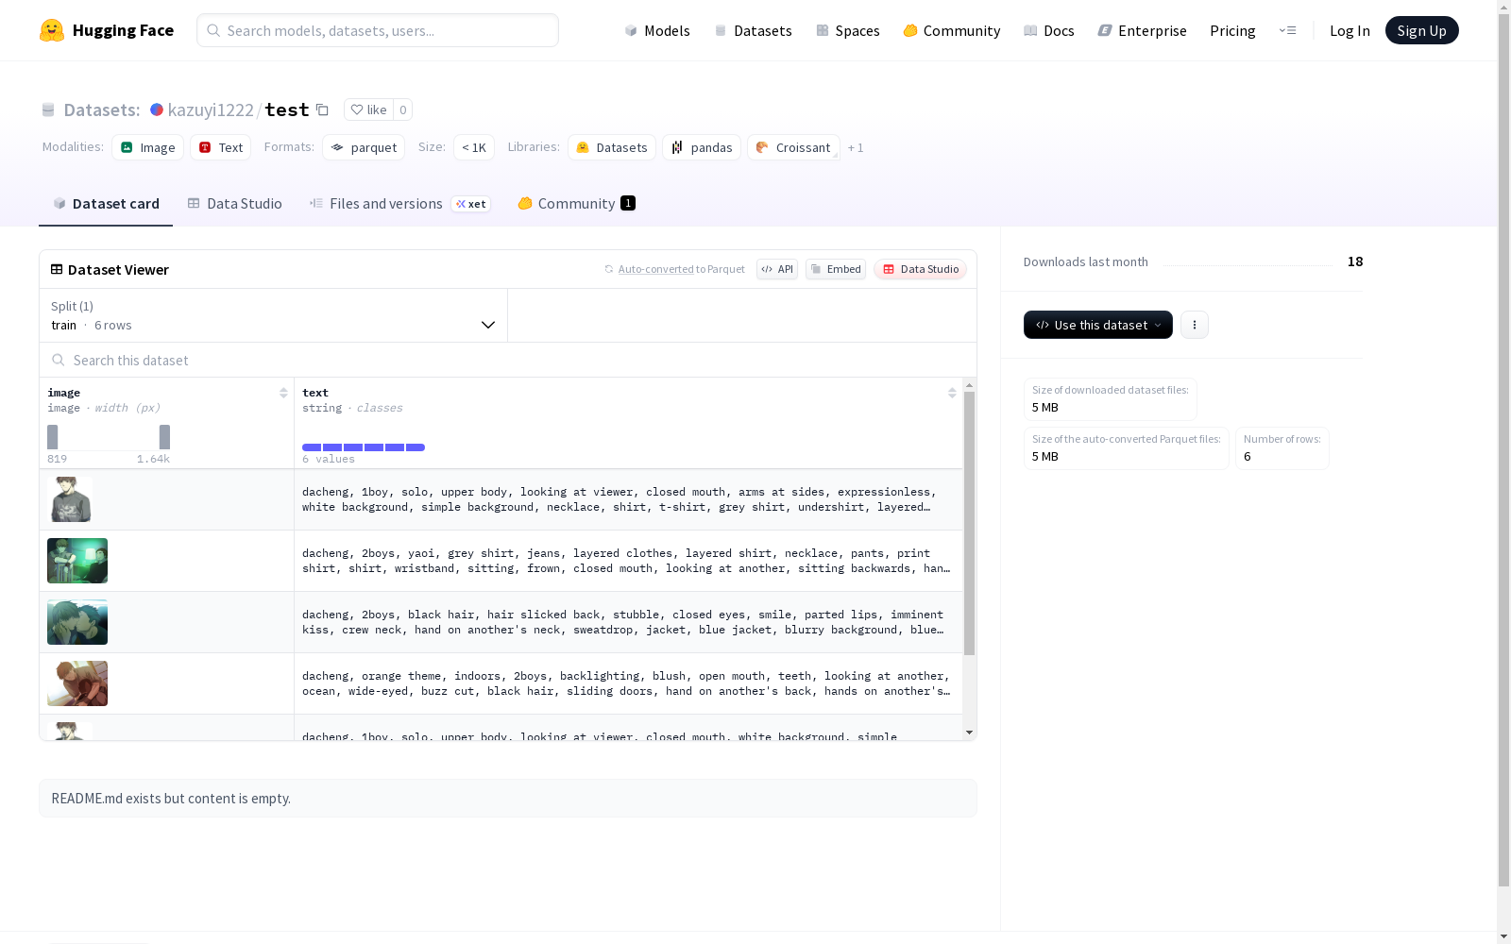This screenshot has height=944, width=1511.
Task: Focus the Search this dataset field
Action: 508,360
